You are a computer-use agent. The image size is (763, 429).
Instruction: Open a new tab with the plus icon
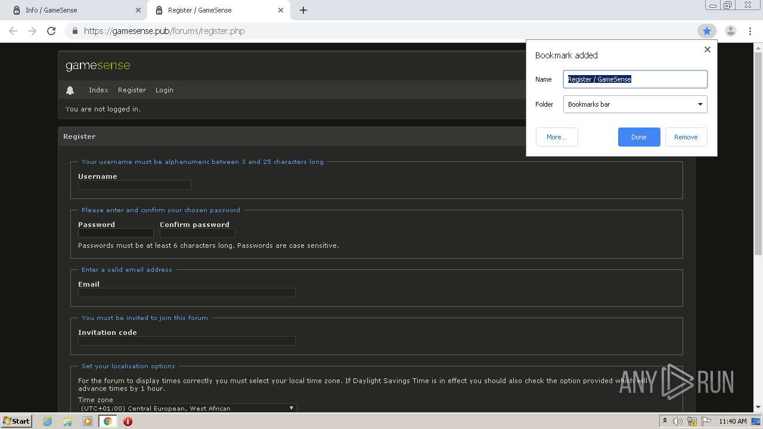click(303, 10)
